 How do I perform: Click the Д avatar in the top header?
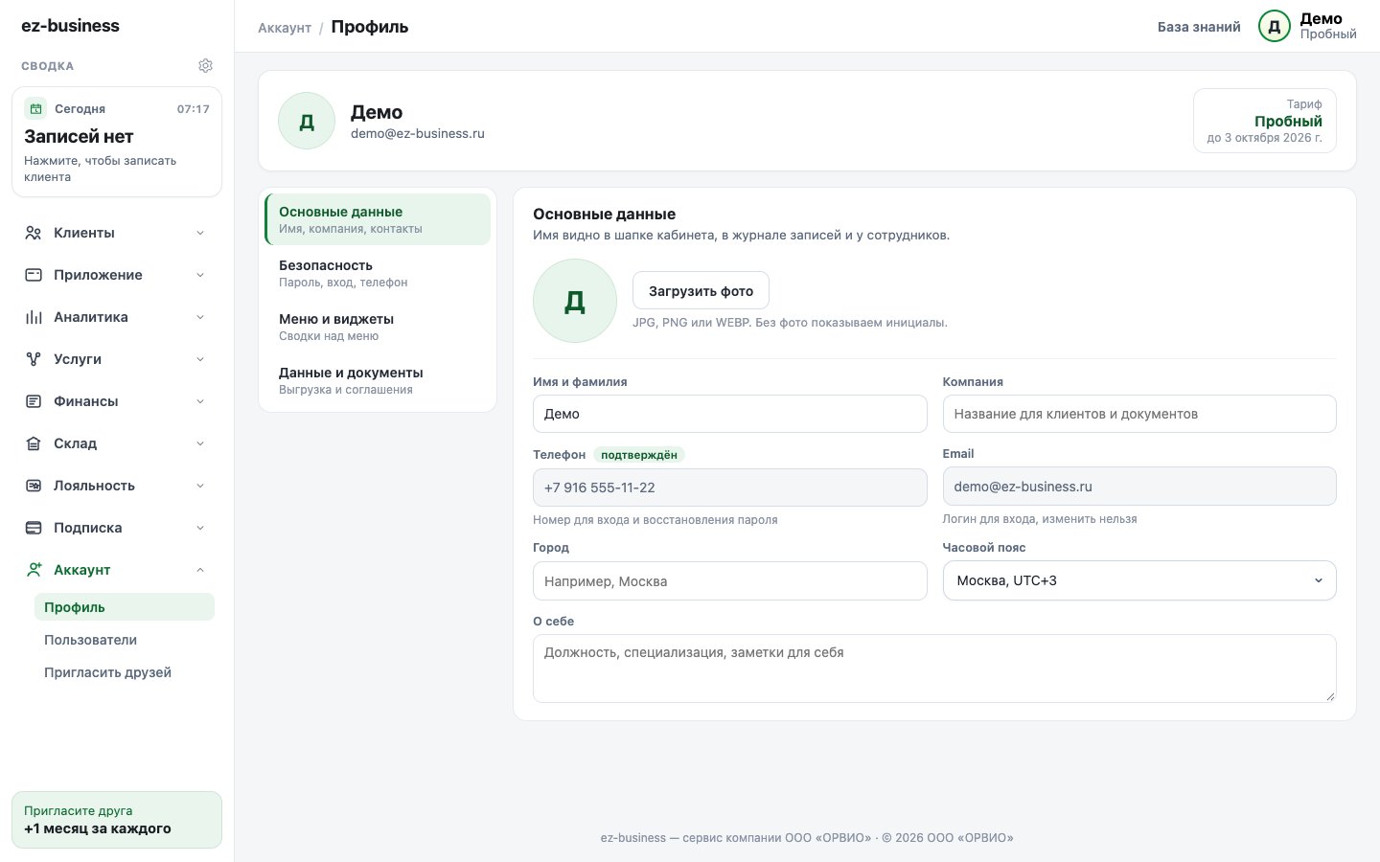(x=1275, y=27)
